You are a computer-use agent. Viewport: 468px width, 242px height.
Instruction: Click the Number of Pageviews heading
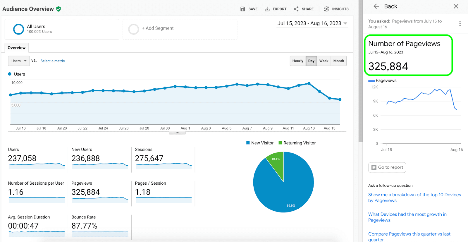[404, 44]
